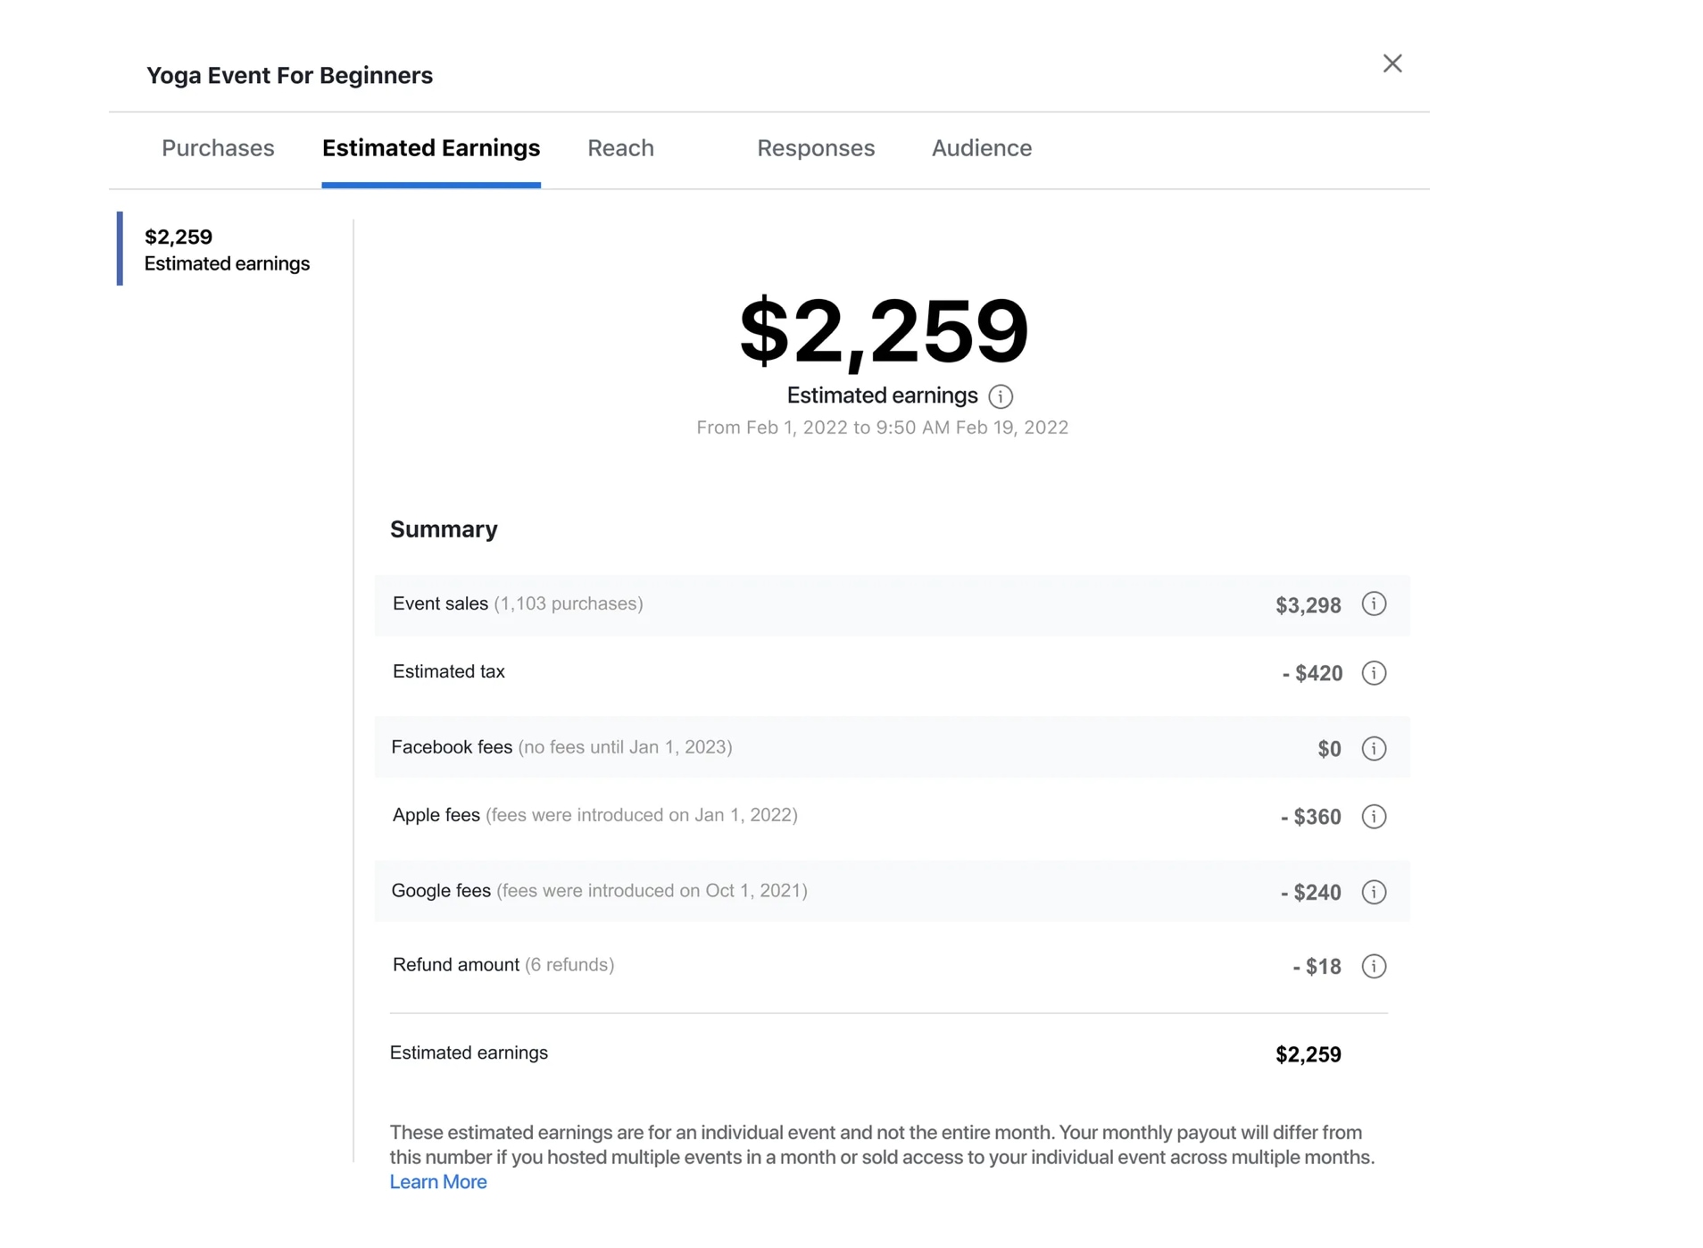Click the Event sales (1,103 purchases) label
This screenshot has height=1248, width=1703.
[518, 603]
